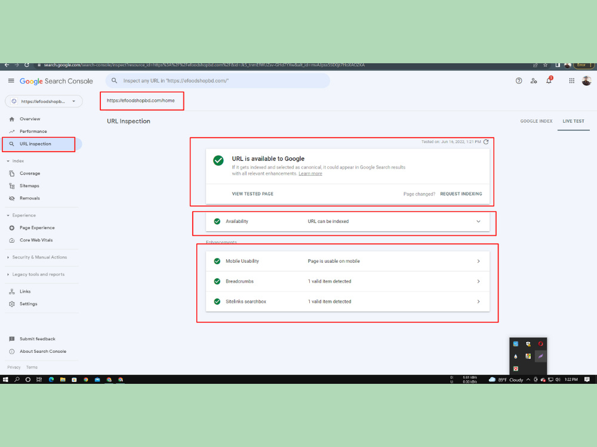Open Breadcrumbs details arrow
The height and width of the screenshot is (447, 597).
click(479, 281)
